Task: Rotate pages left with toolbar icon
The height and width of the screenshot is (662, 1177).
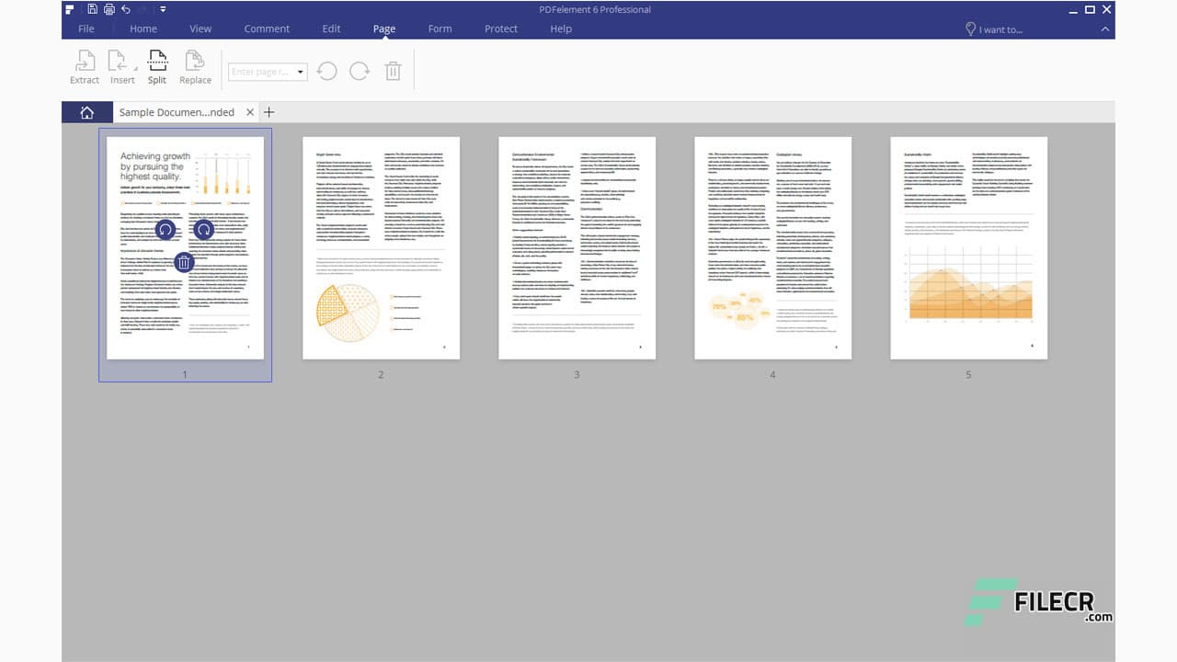Action: (326, 71)
